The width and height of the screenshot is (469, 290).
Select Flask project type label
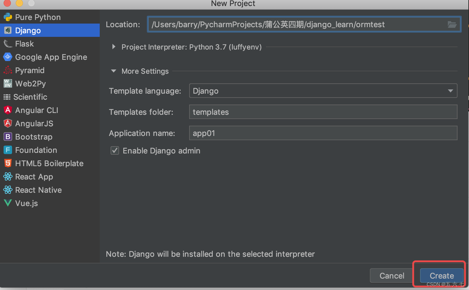coord(24,44)
